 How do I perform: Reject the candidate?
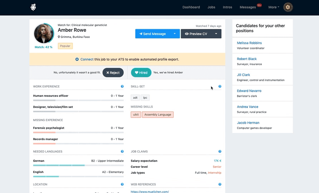point(113,73)
